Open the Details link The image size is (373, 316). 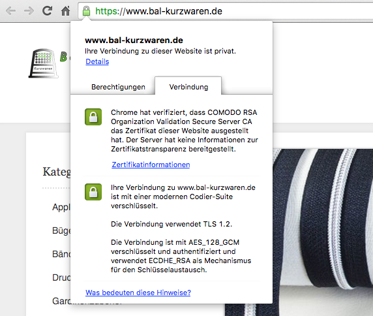97,61
